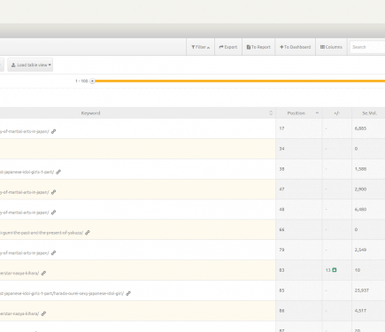Viewport: 385px width, 332px height.
Task: Click the 1 - 100 range label
Action: (81, 81)
